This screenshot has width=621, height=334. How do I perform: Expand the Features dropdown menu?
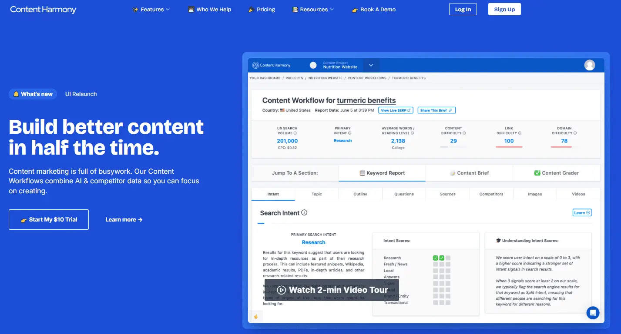click(151, 9)
